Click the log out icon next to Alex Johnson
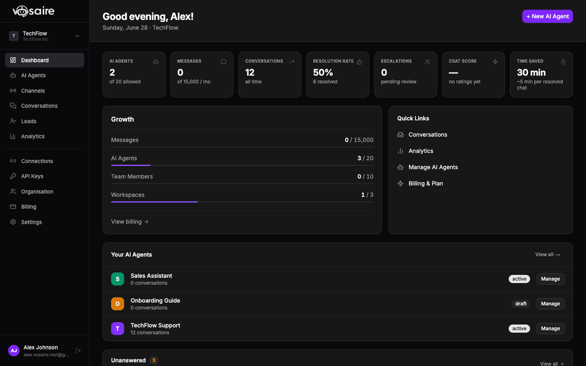 pyautogui.click(x=78, y=351)
